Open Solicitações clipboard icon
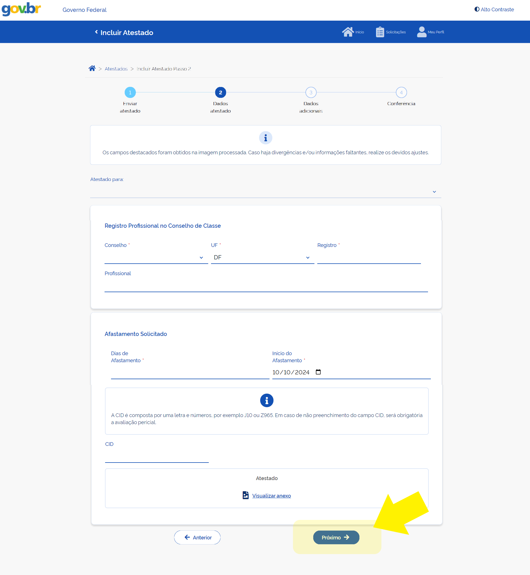 click(x=380, y=32)
